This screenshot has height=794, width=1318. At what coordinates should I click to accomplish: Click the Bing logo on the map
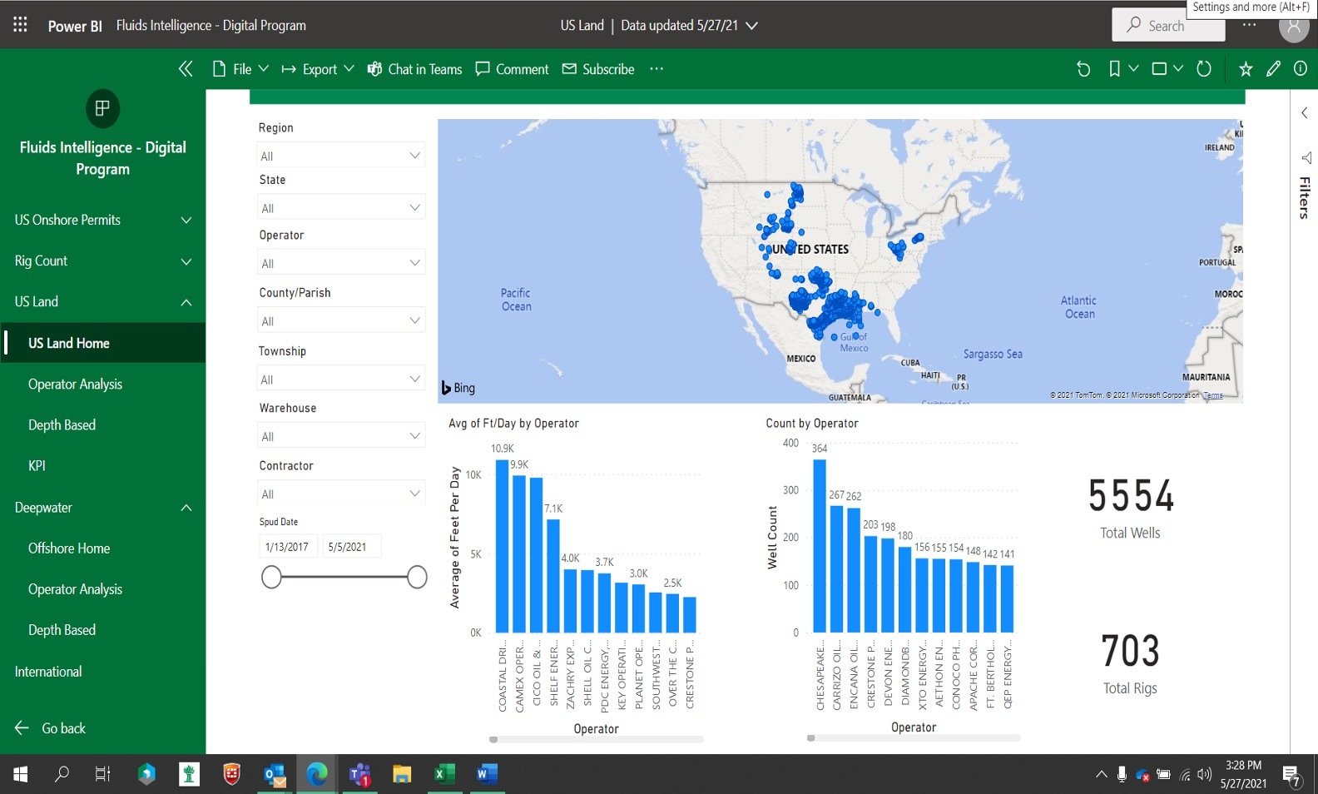tap(458, 388)
